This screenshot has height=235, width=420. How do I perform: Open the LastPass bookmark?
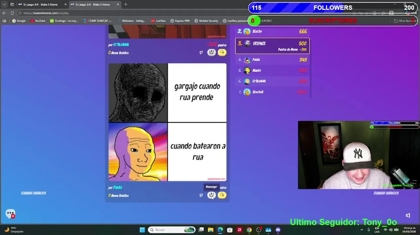[x=158, y=21]
